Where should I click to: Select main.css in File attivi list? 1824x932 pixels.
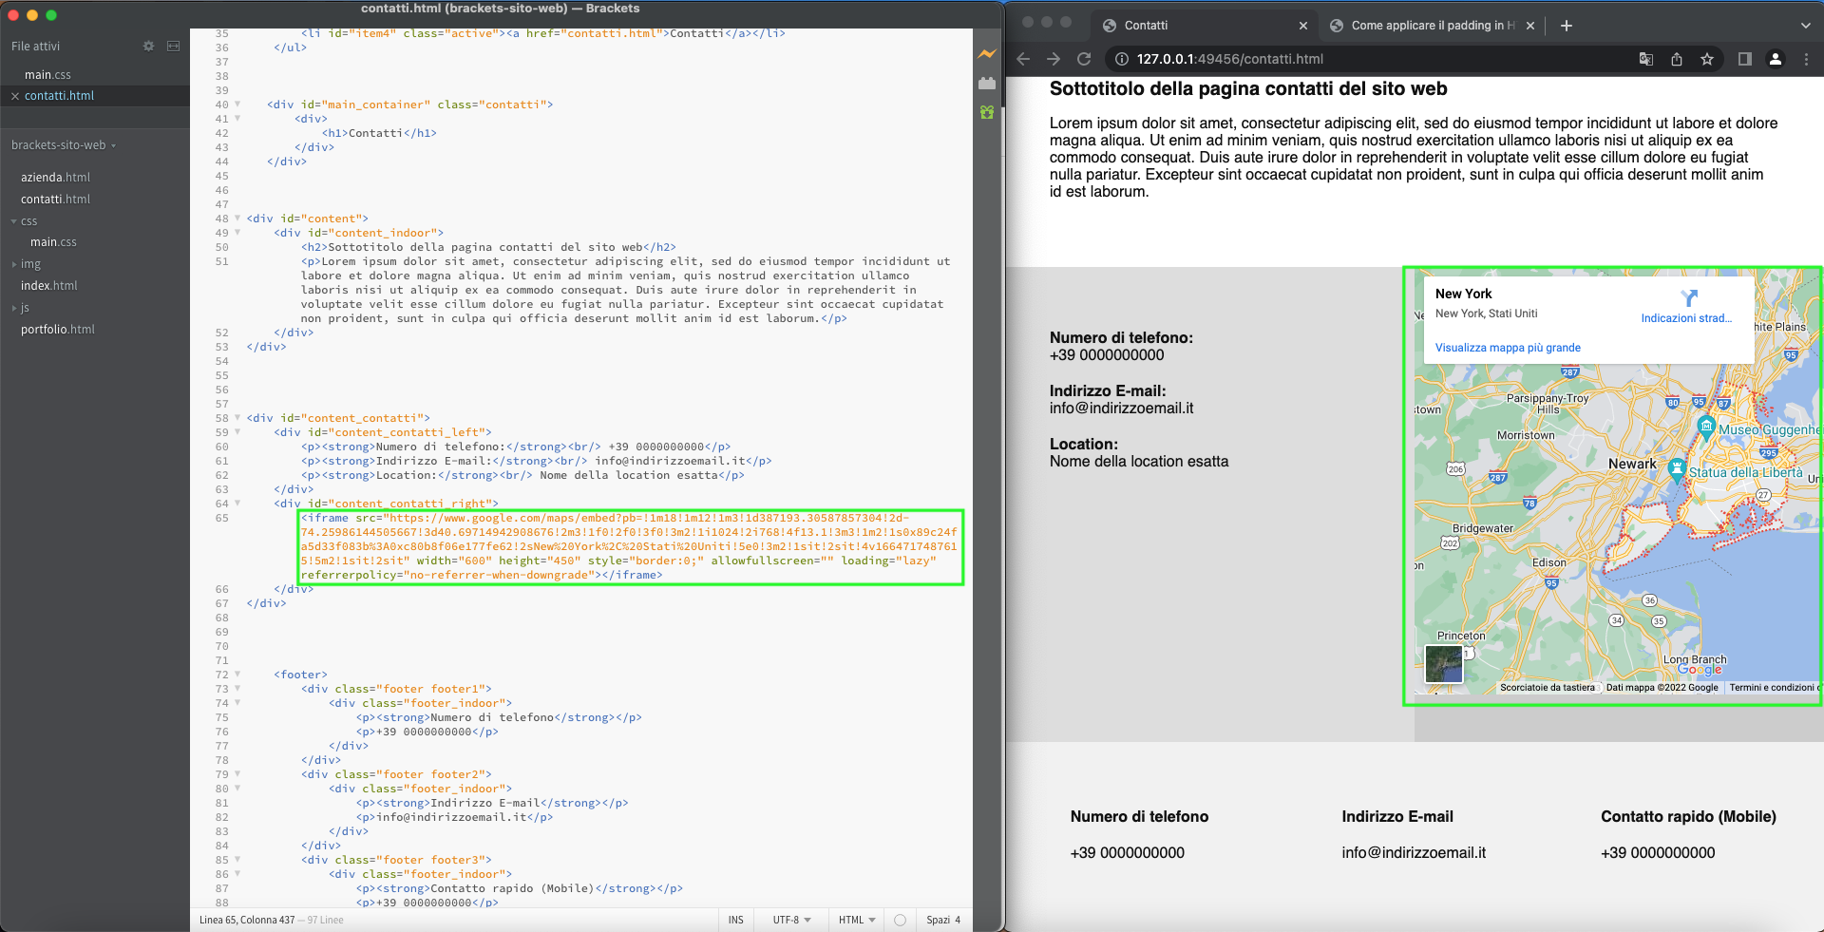pos(47,75)
